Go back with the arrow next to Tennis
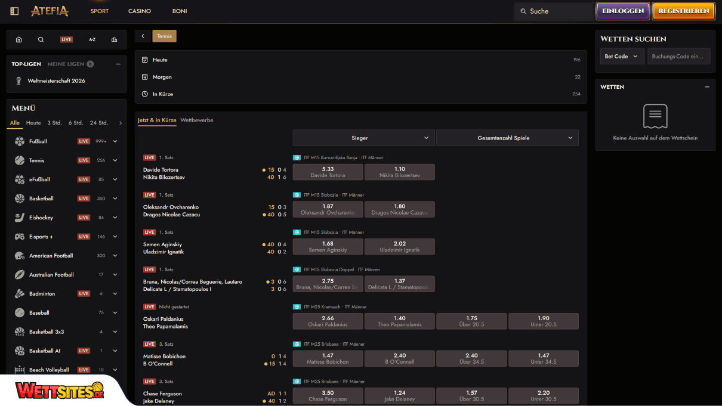The image size is (722, 406). coord(143,36)
